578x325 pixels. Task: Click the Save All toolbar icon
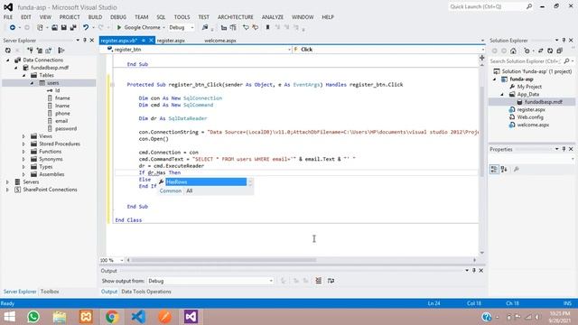(x=73, y=28)
